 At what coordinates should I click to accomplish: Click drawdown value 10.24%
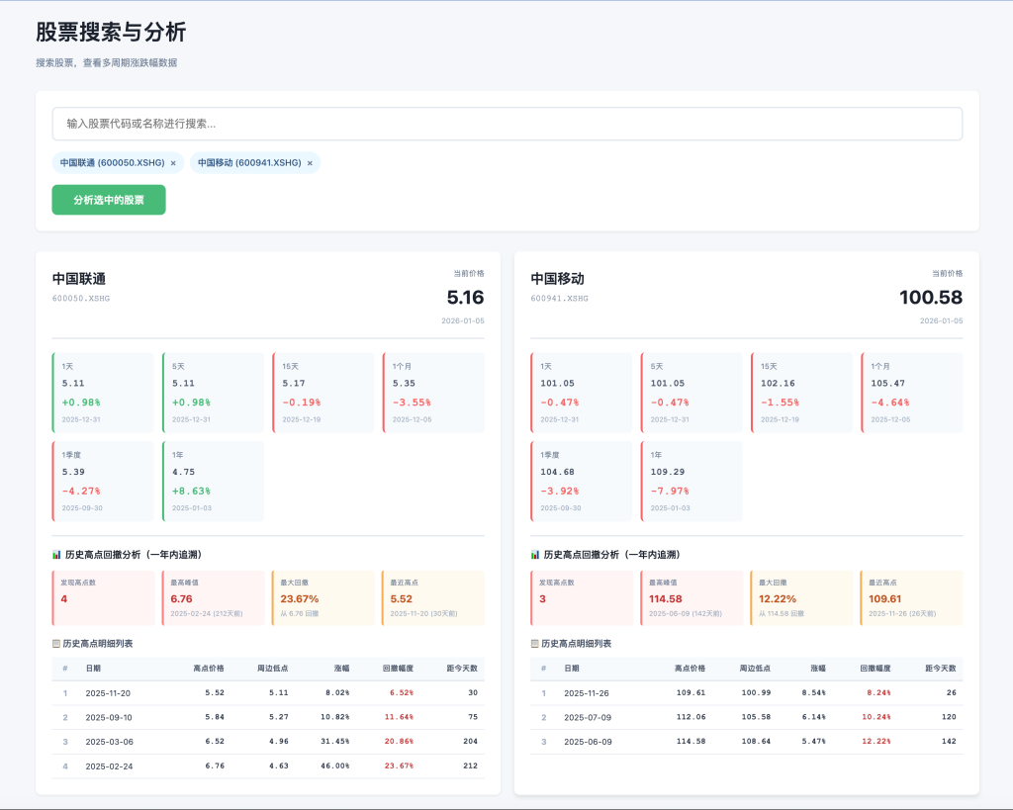coord(876,717)
